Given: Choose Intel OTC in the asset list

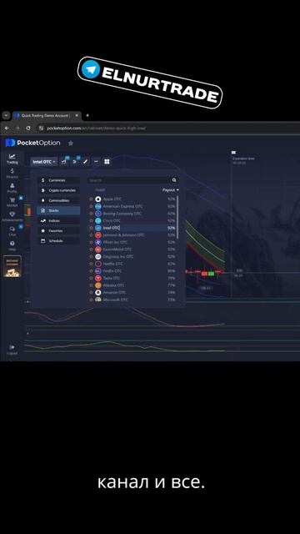Looking at the screenshot, I should (133, 228).
